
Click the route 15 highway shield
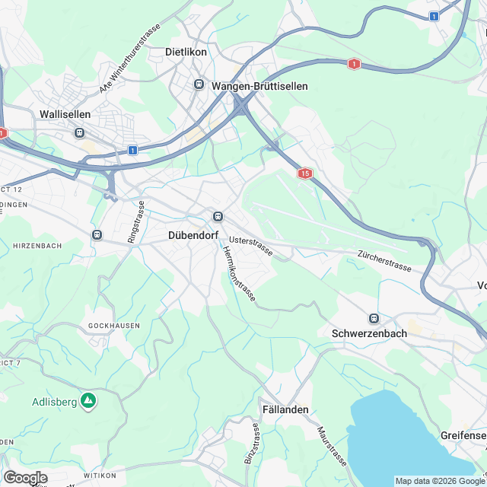click(304, 173)
